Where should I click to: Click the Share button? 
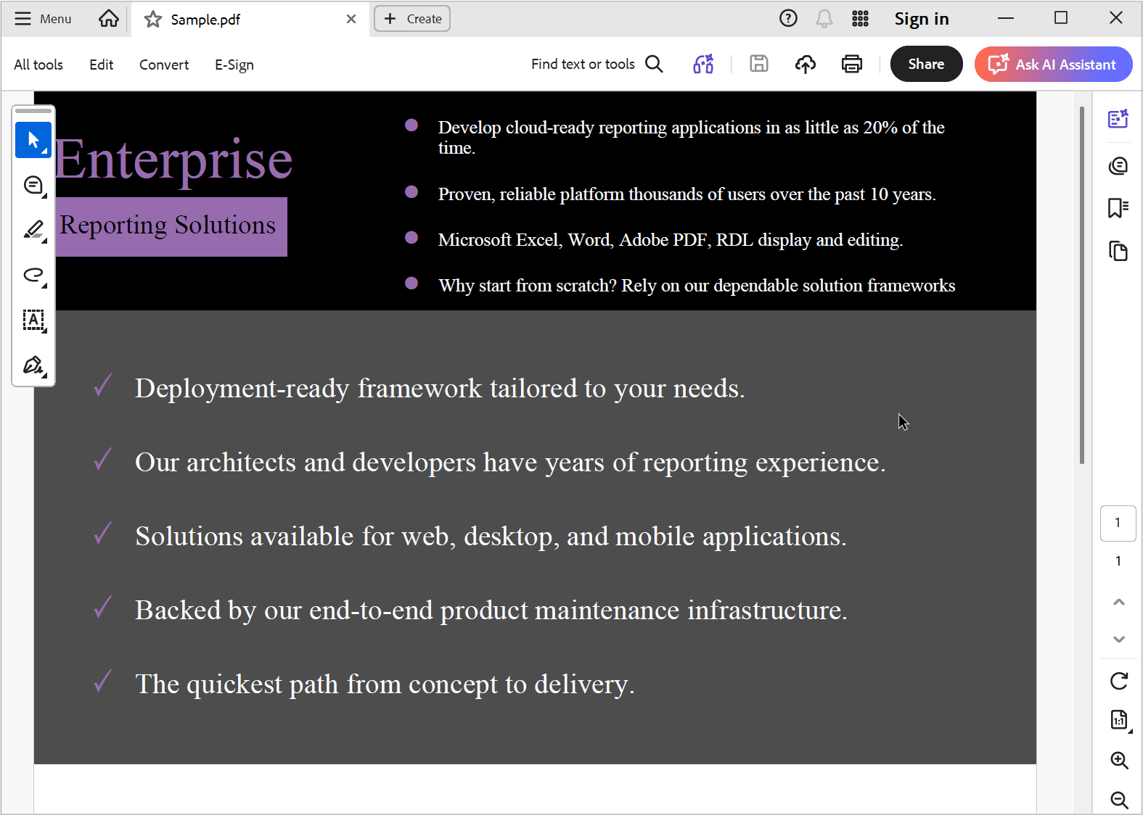click(x=927, y=64)
